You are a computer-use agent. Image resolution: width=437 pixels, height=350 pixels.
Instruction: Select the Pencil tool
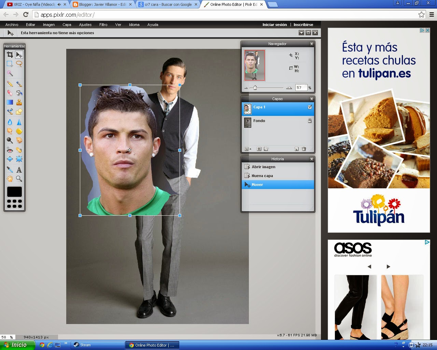tap(10, 84)
